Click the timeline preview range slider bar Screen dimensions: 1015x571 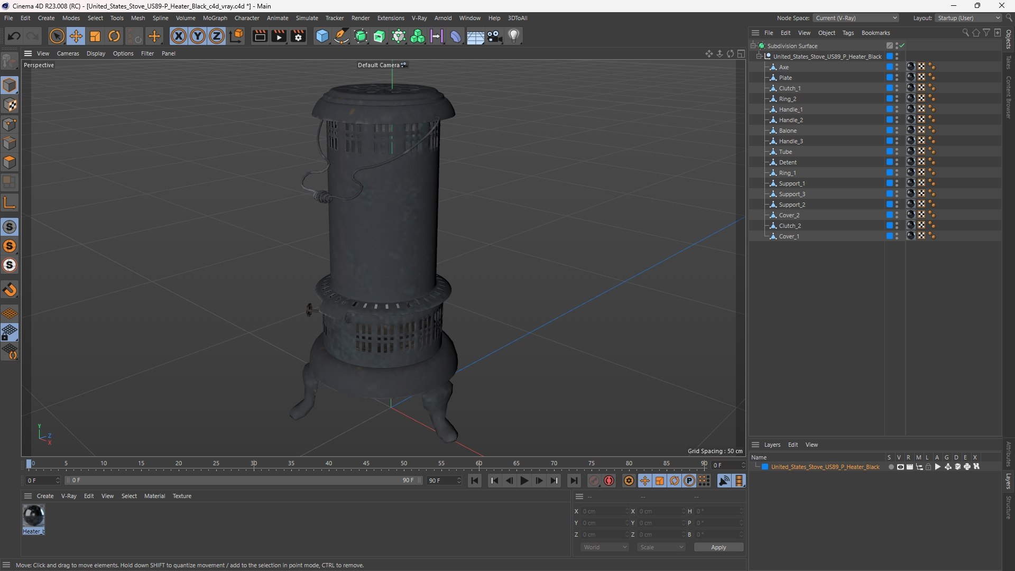pos(243,481)
